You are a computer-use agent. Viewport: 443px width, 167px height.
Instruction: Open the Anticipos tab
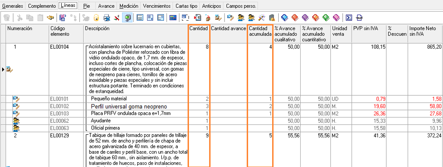212,6
